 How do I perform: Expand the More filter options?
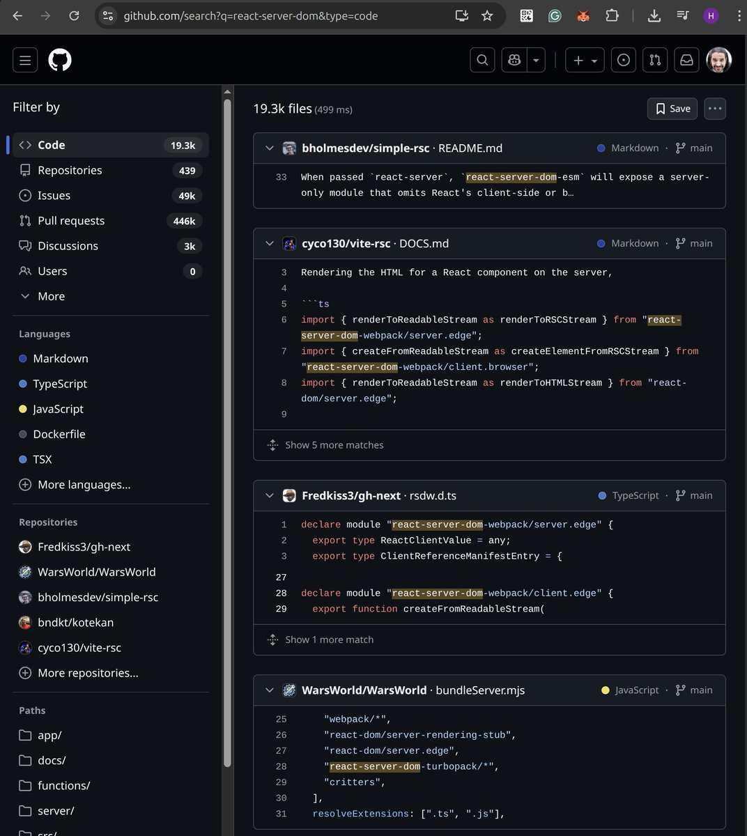(111, 296)
